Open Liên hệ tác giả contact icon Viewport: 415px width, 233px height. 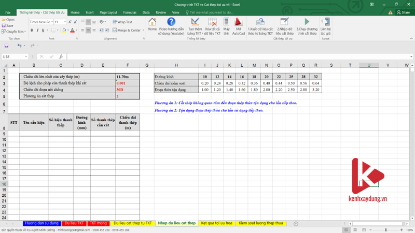[325, 24]
